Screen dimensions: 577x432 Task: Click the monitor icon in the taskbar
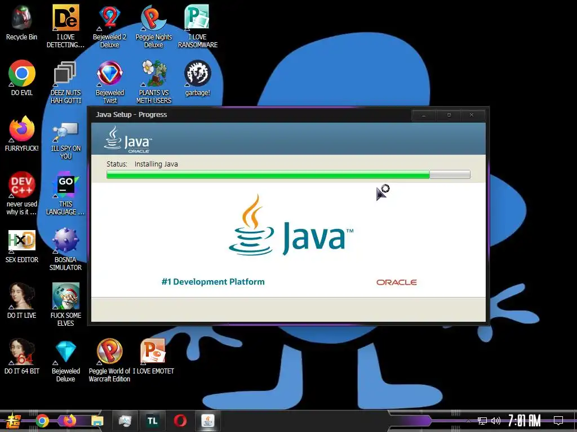pyautogui.click(x=125, y=421)
